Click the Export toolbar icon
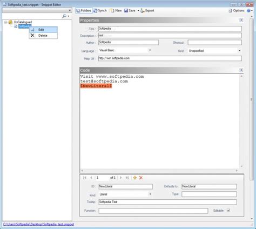This screenshot has height=229, width=256. coord(143,11)
